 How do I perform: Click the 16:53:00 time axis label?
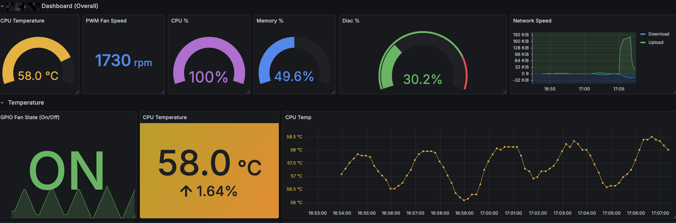[x=317, y=213]
